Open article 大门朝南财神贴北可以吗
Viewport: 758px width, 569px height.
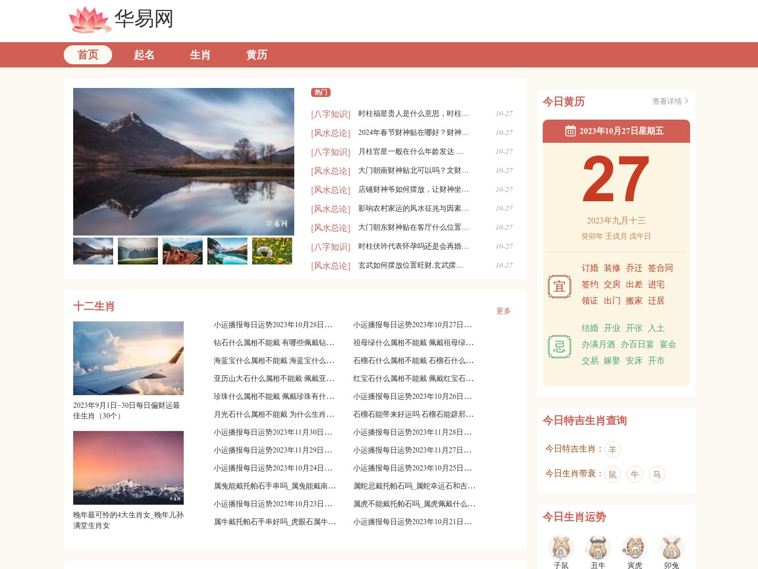tap(413, 171)
